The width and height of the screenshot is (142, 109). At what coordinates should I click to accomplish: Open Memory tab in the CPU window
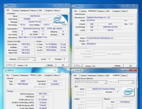tap(34, 11)
